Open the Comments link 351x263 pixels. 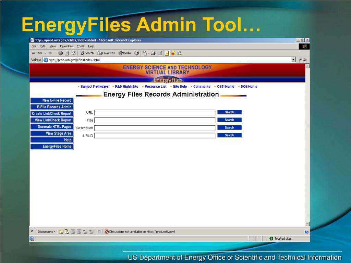point(202,87)
